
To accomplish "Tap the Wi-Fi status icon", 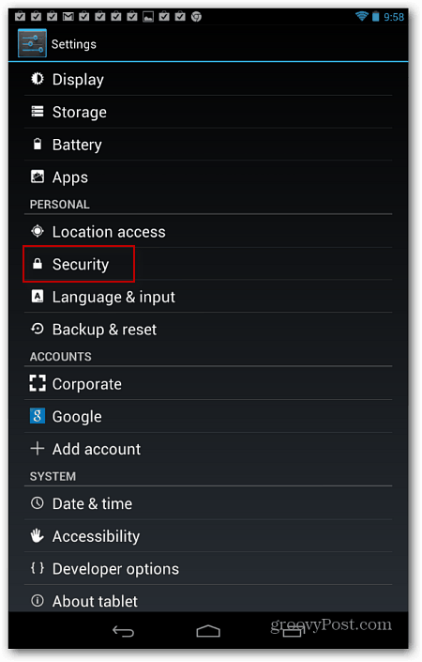I will click(x=361, y=17).
